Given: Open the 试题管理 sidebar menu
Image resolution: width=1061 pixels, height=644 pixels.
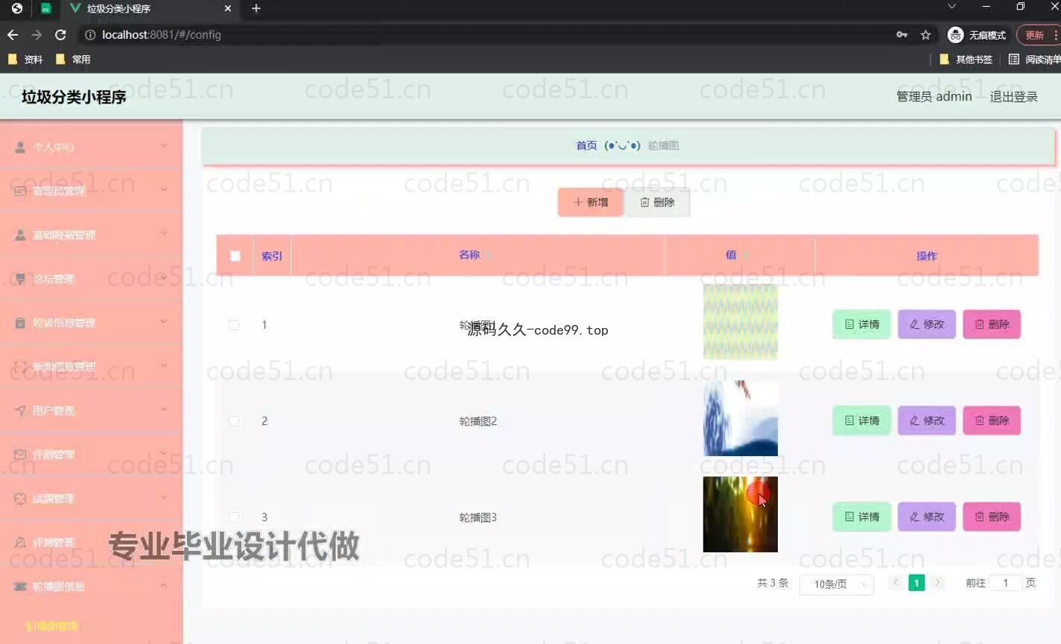Looking at the screenshot, I should pyautogui.click(x=91, y=499).
